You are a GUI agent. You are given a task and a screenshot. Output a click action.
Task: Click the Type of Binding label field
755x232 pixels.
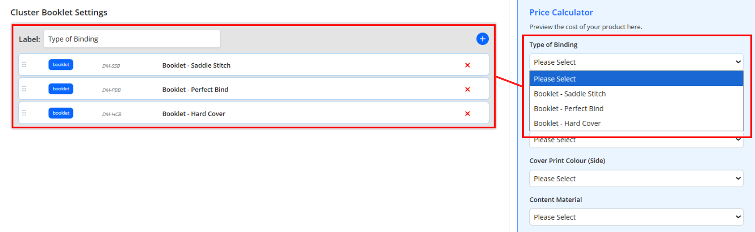(x=132, y=39)
